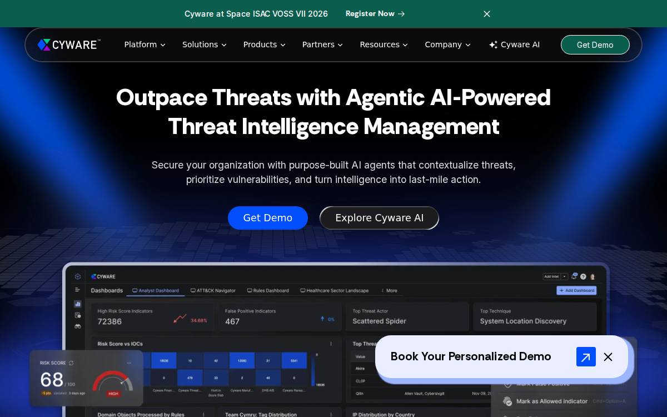Open the user avatar icon in dashboard
The width and height of the screenshot is (667, 417).
click(593, 276)
